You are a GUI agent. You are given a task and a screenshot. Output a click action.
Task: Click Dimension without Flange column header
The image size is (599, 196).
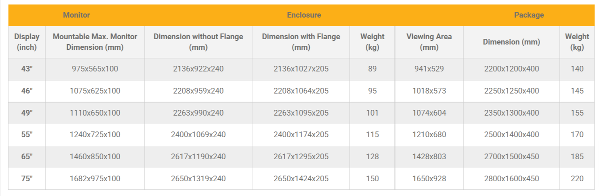(198, 42)
